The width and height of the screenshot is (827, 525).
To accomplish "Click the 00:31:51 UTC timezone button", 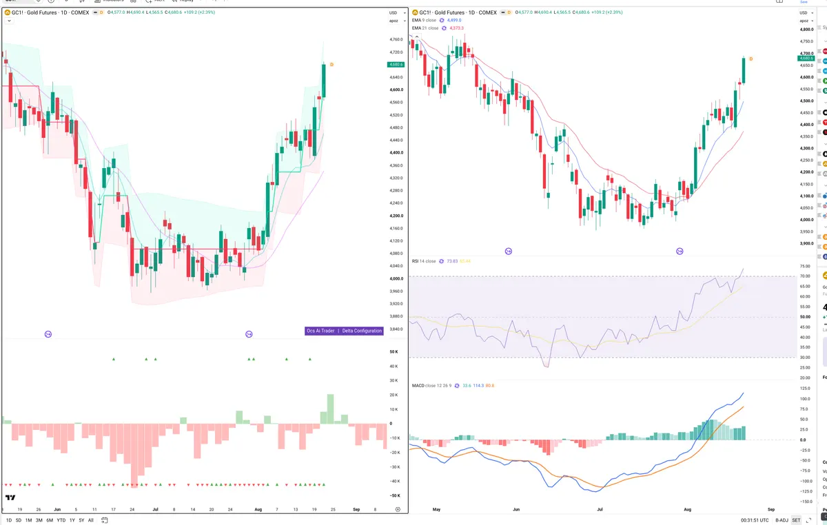I will tap(755, 520).
